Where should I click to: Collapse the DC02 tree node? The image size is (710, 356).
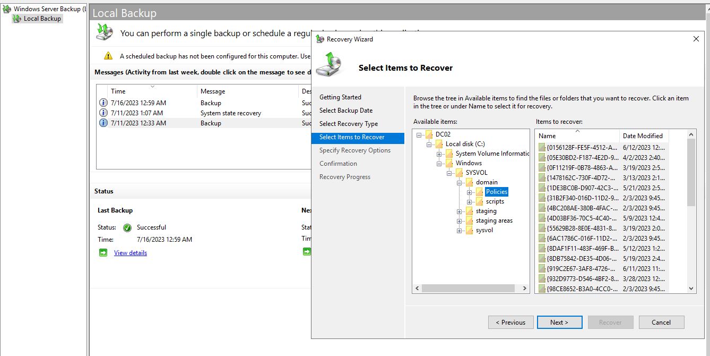click(419, 134)
